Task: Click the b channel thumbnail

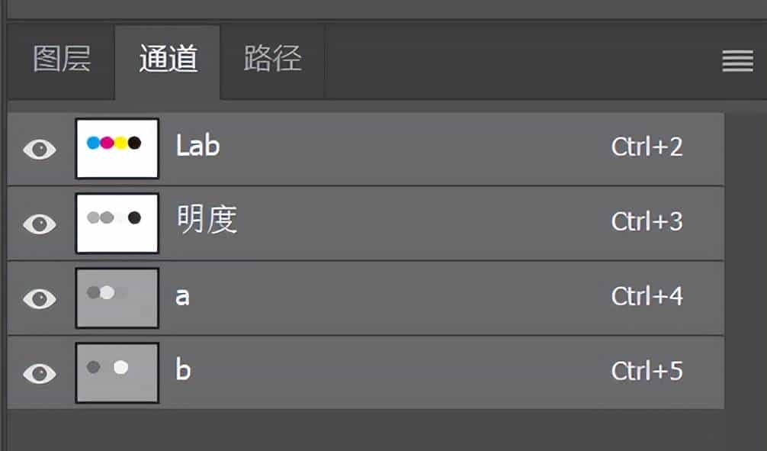Action: (117, 371)
